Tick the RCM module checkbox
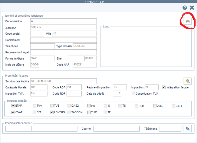The image size is (197, 143). pos(136,106)
